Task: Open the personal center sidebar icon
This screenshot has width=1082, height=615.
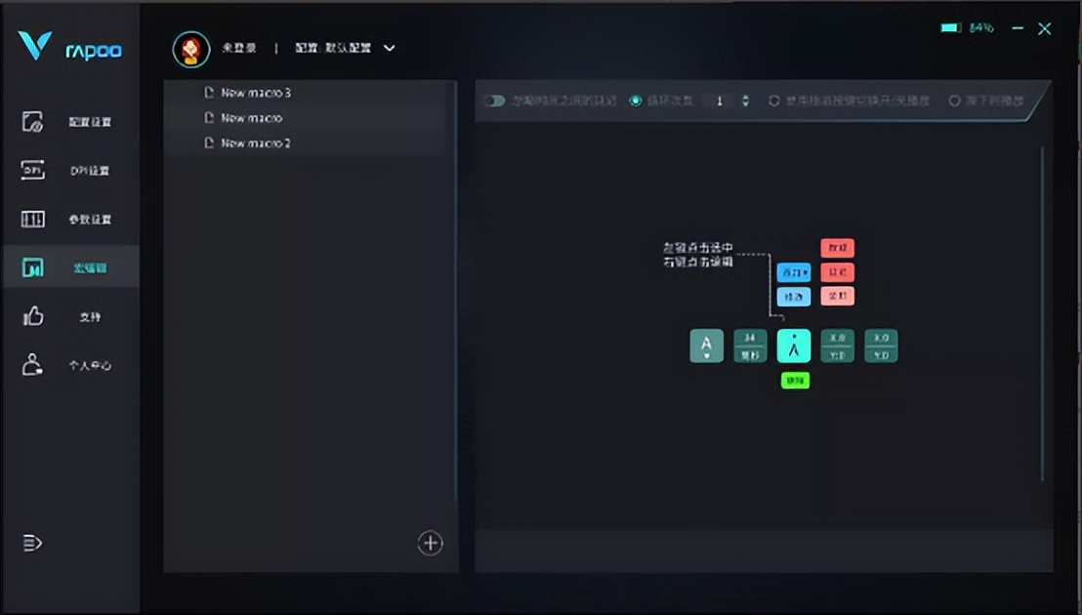Action: pyautogui.click(x=32, y=365)
